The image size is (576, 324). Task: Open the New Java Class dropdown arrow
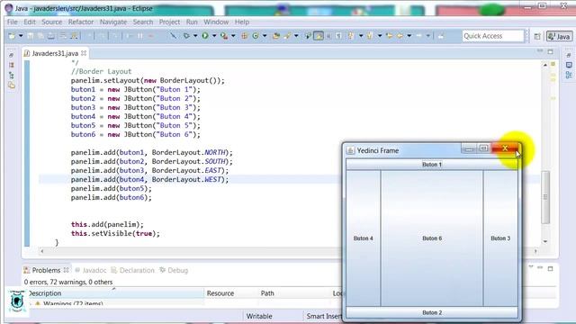(x=265, y=36)
